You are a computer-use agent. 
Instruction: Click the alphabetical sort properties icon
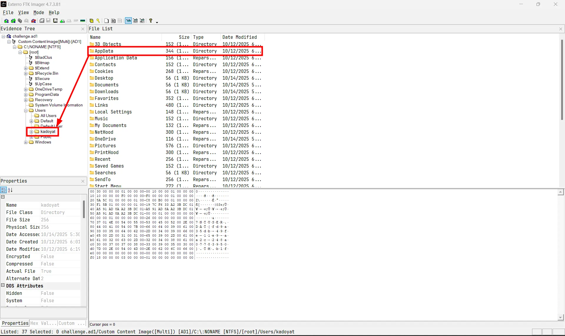tap(10, 190)
